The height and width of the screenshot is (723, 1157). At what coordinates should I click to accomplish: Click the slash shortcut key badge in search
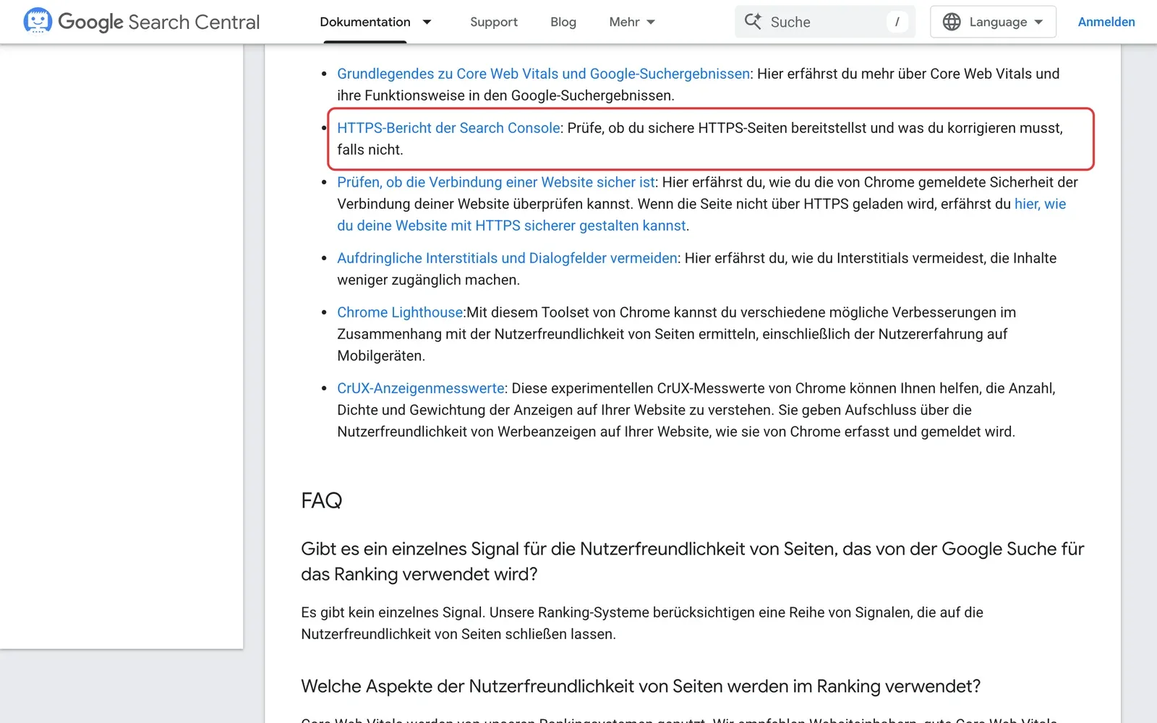point(897,22)
